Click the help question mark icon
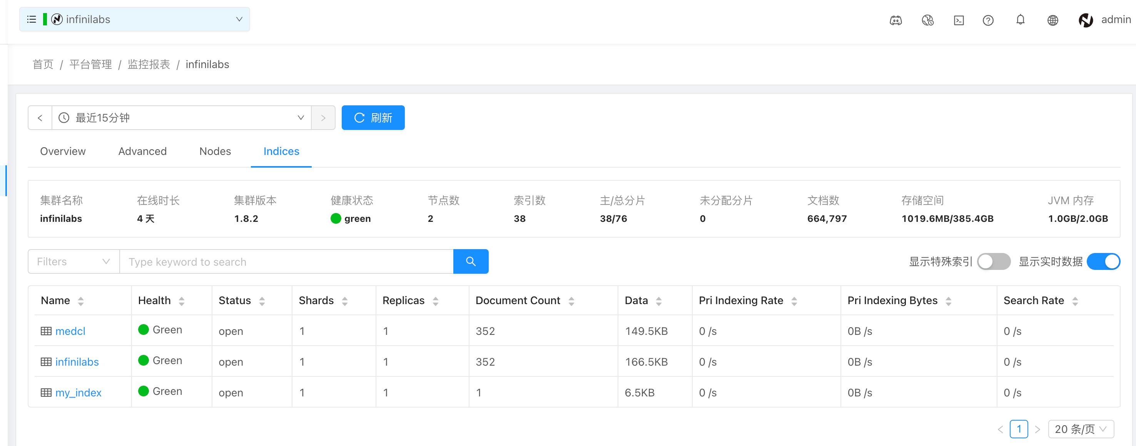The height and width of the screenshot is (446, 1136). click(x=988, y=20)
